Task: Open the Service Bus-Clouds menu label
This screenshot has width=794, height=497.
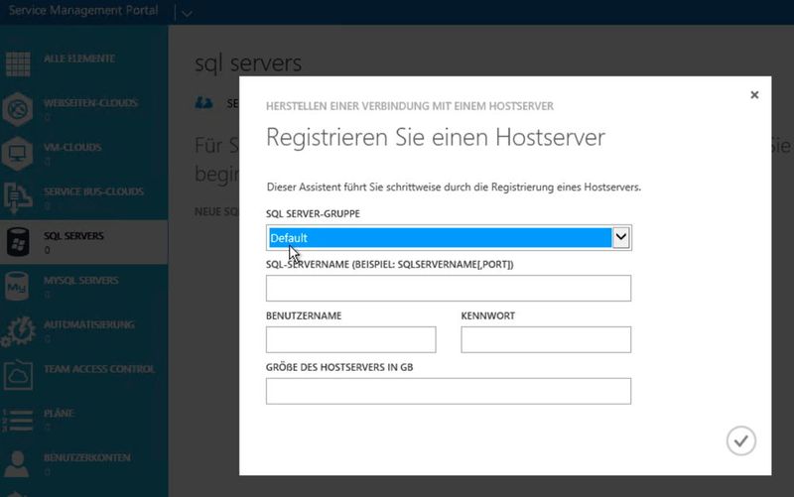Action: [x=93, y=191]
